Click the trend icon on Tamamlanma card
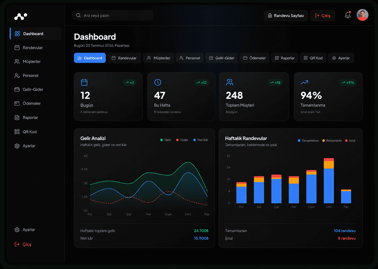The image size is (378, 269). click(304, 82)
